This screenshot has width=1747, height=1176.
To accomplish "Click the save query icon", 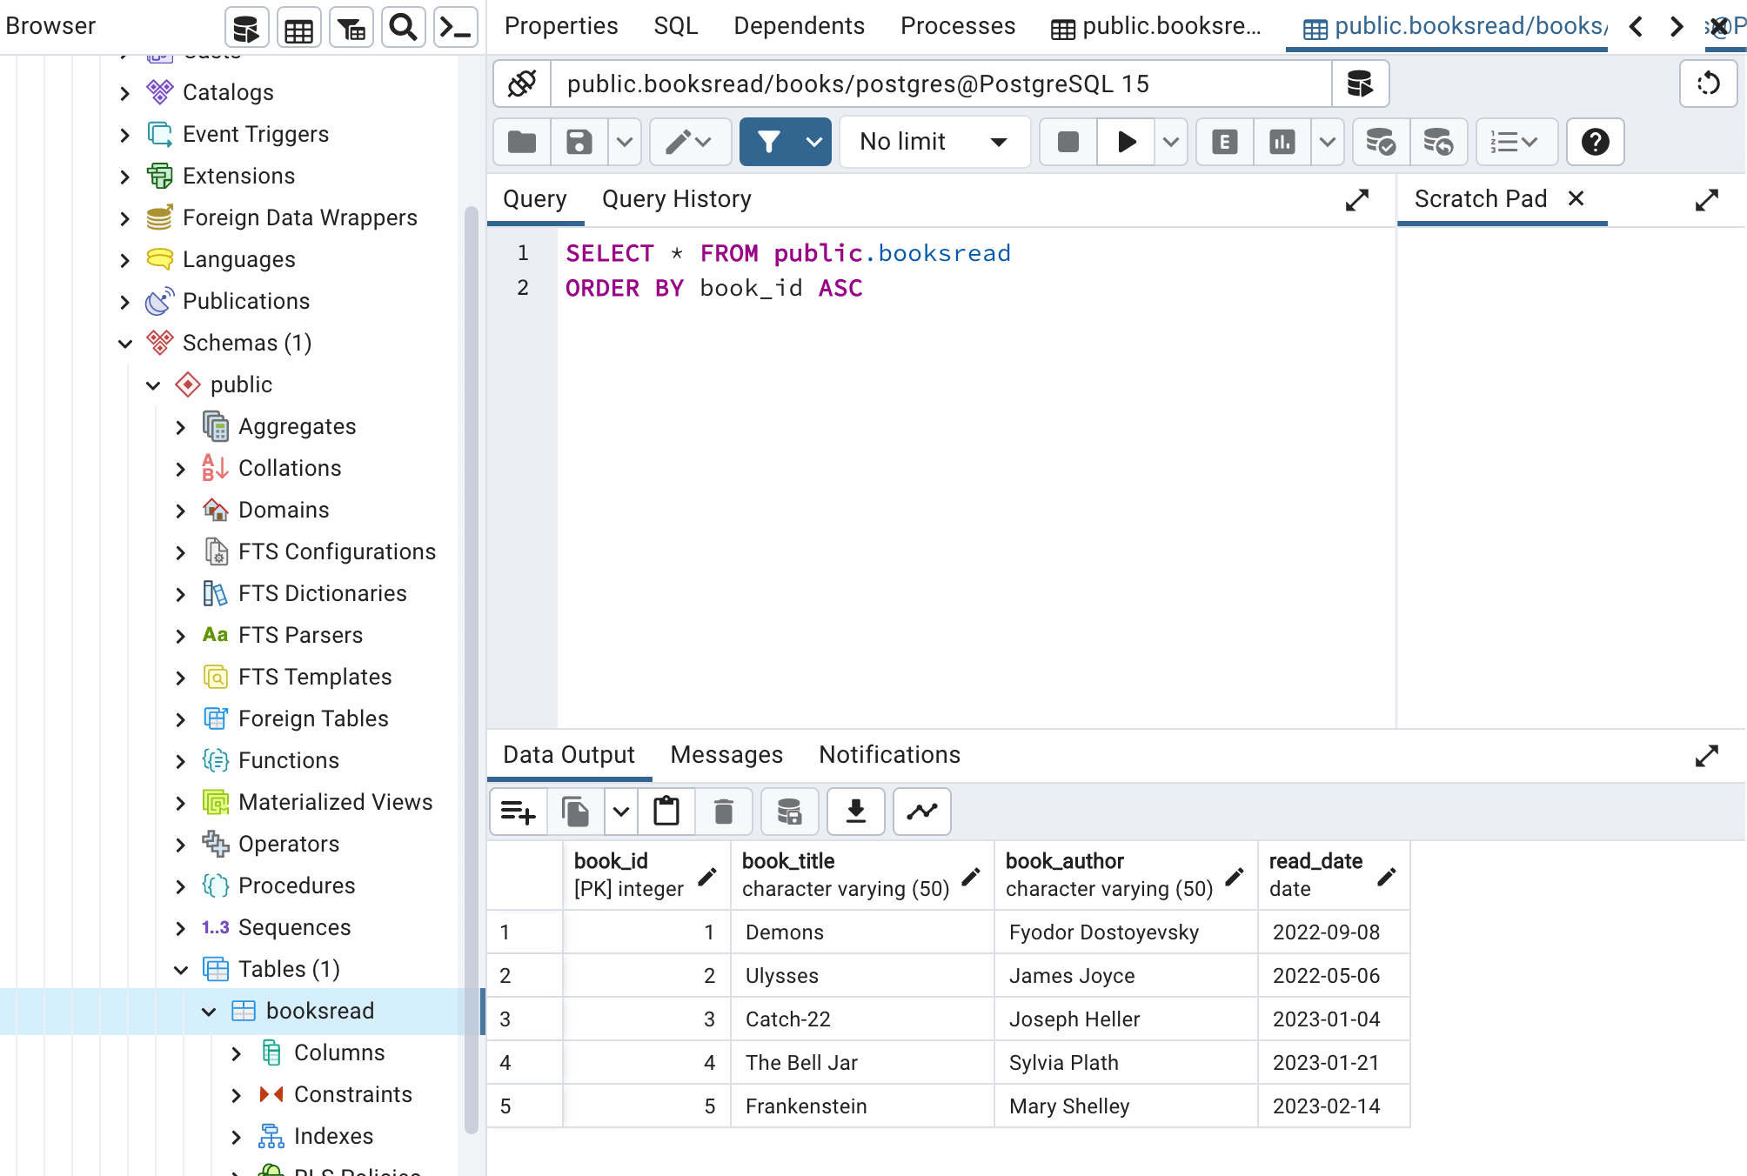I will pos(578,142).
